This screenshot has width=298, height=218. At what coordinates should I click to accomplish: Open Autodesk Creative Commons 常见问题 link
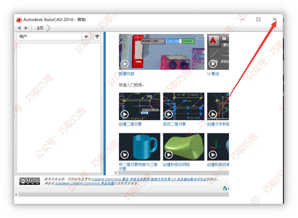[x=84, y=183]
